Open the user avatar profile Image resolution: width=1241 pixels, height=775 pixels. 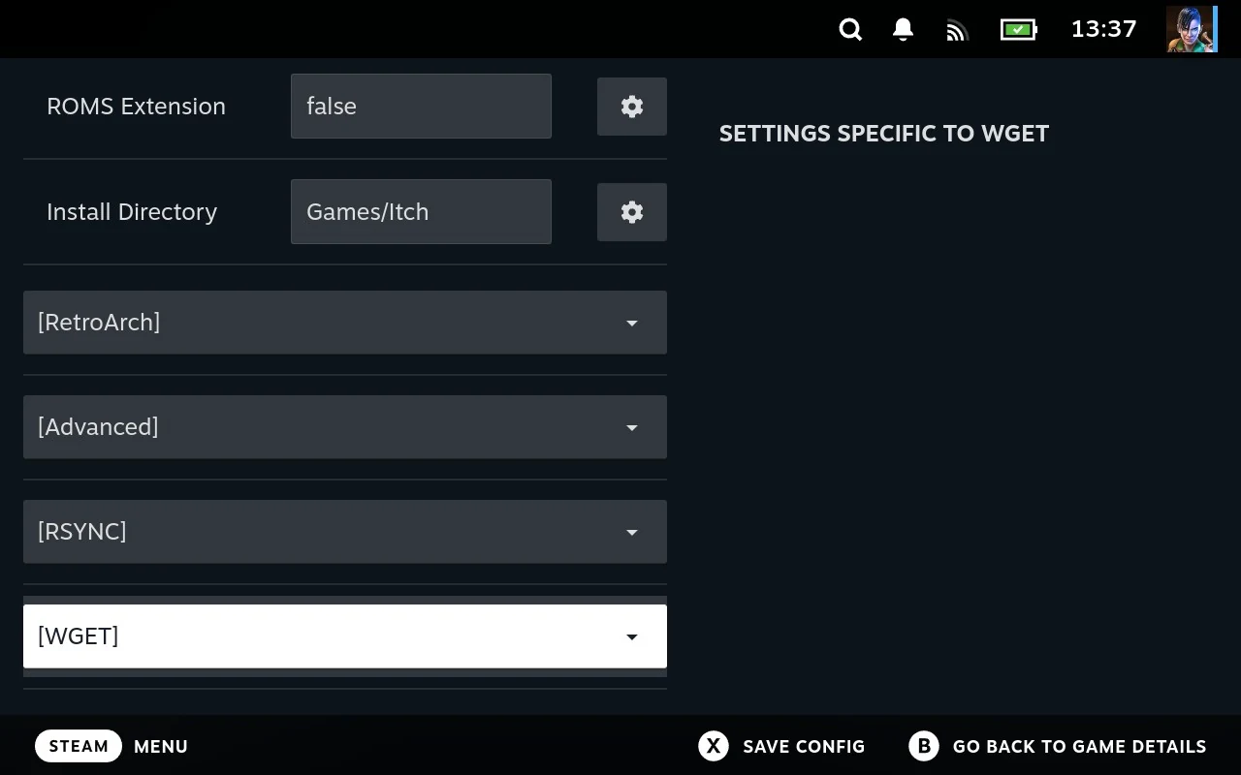click(1192, 29)
